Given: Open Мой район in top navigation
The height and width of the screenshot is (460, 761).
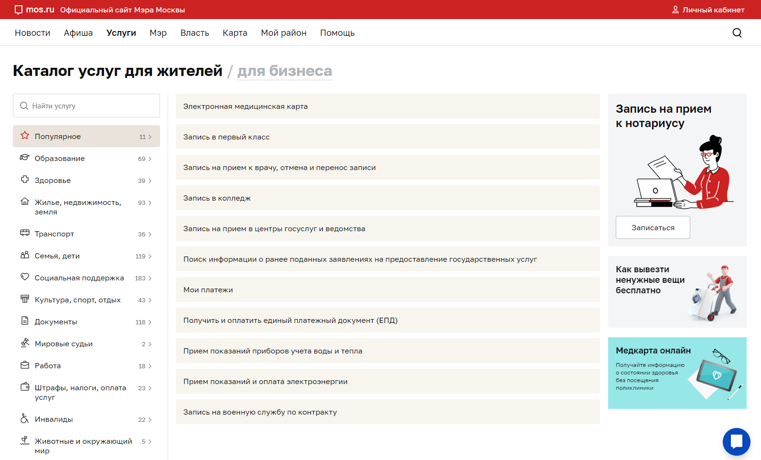Looking at the screenshot, I should pyautogui.click(x=284, y=33).
